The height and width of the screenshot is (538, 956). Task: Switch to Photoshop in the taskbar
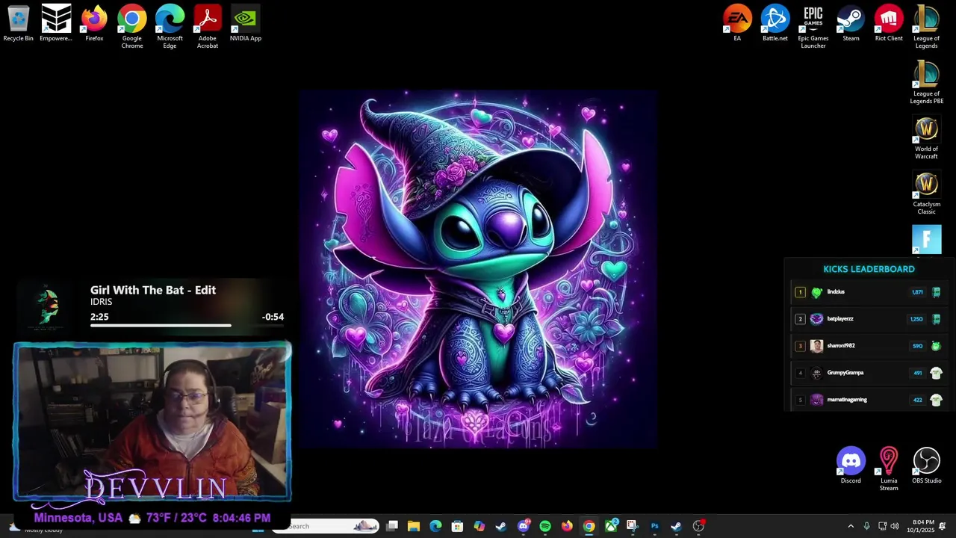pyautogui.click(x=654, y=526)
